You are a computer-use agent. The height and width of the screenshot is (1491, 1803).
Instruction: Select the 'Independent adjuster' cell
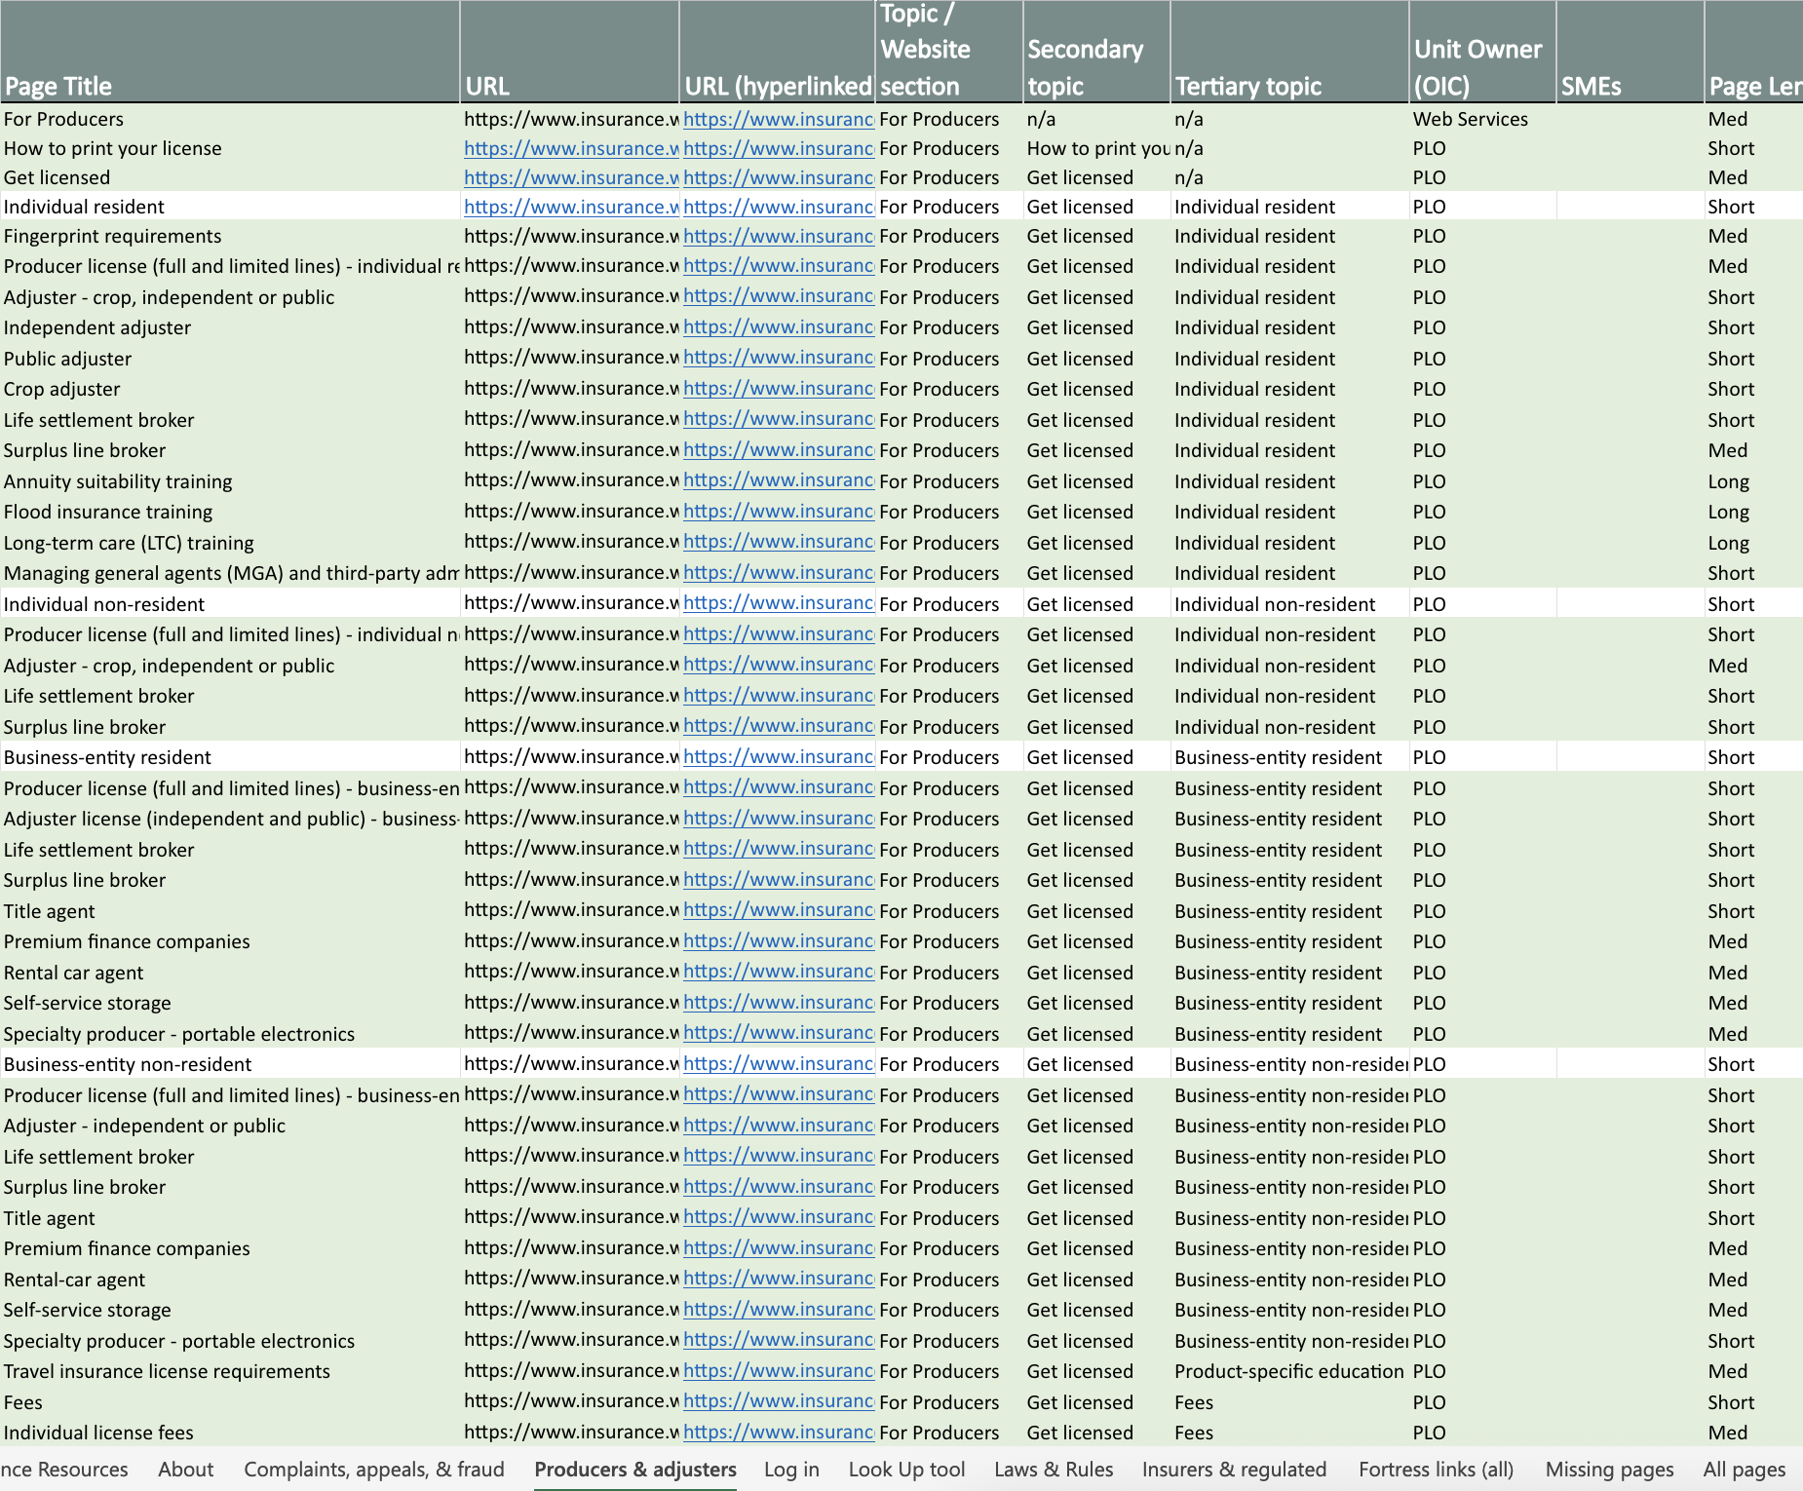point(230,327)
